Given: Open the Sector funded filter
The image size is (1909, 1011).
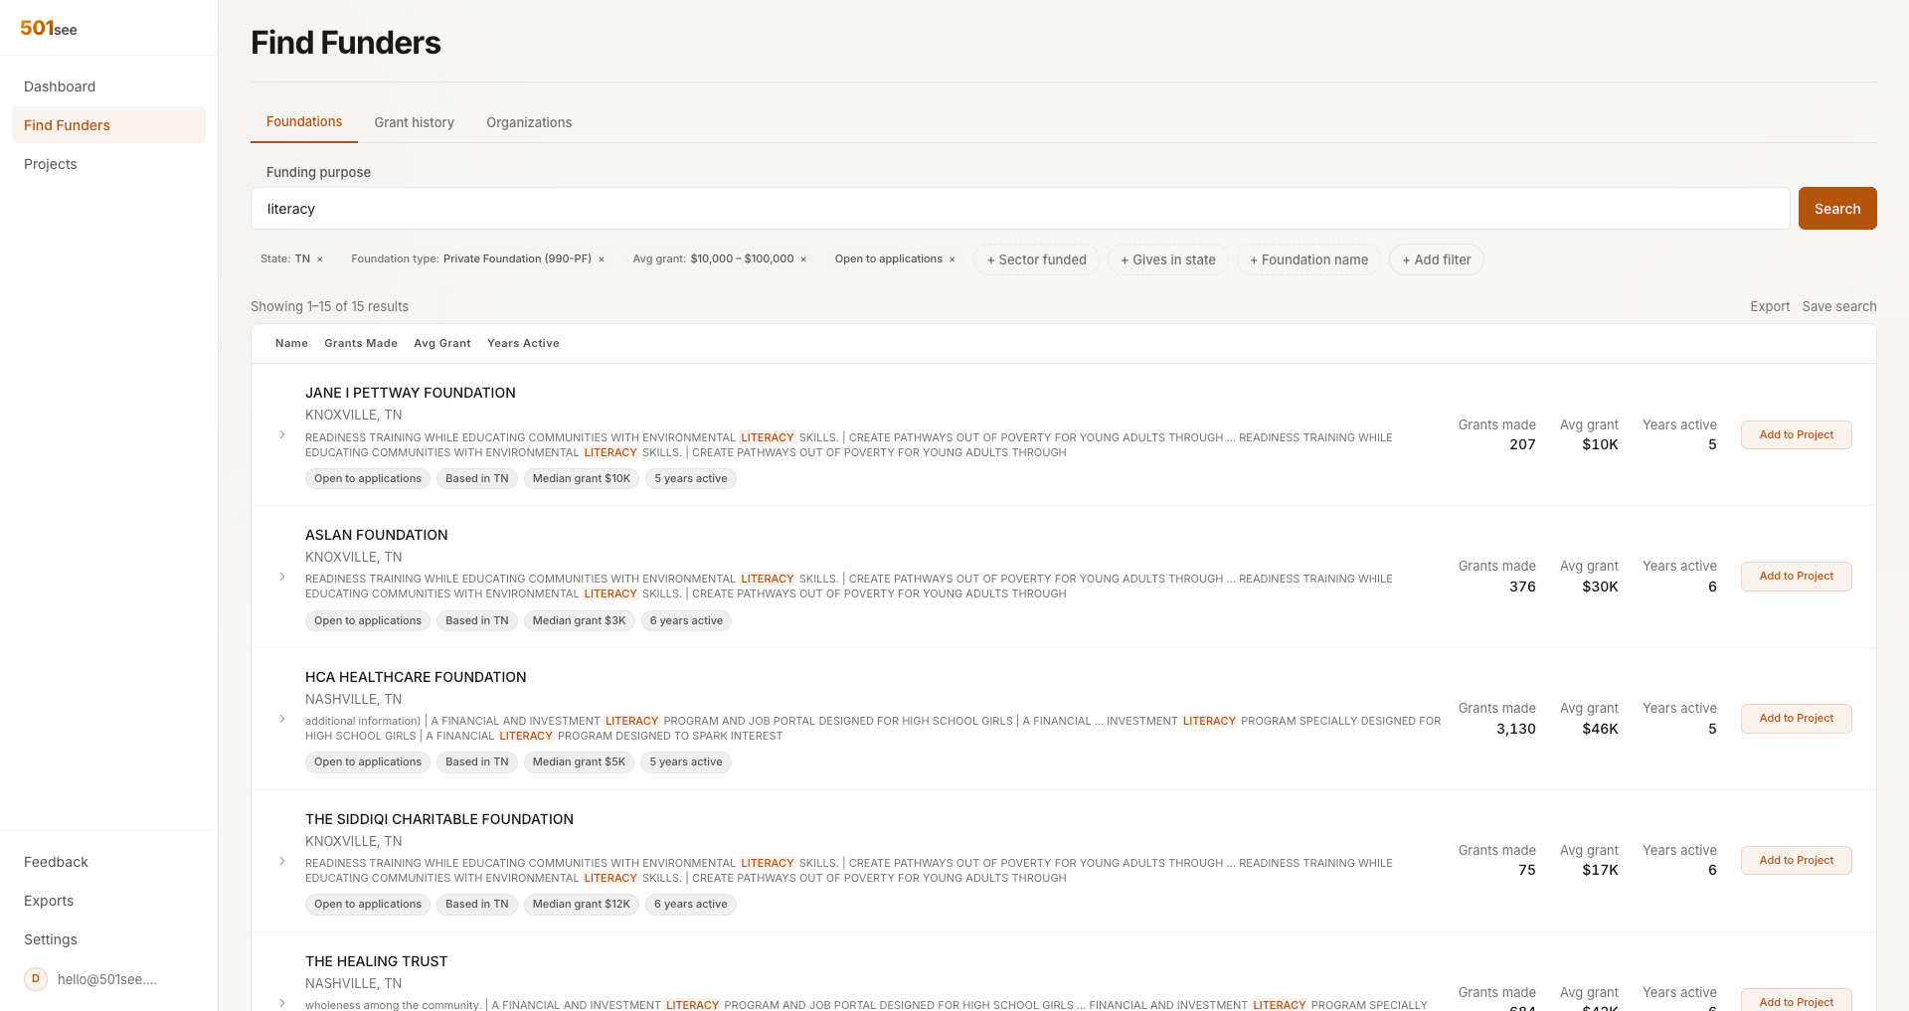Looking at the screenshot, I should coord(1036,259).
